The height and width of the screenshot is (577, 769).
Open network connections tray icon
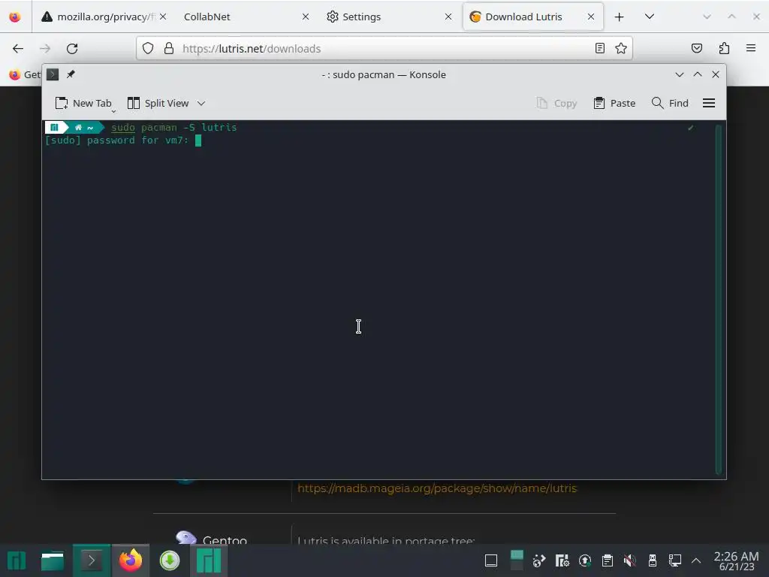(675, 560)
